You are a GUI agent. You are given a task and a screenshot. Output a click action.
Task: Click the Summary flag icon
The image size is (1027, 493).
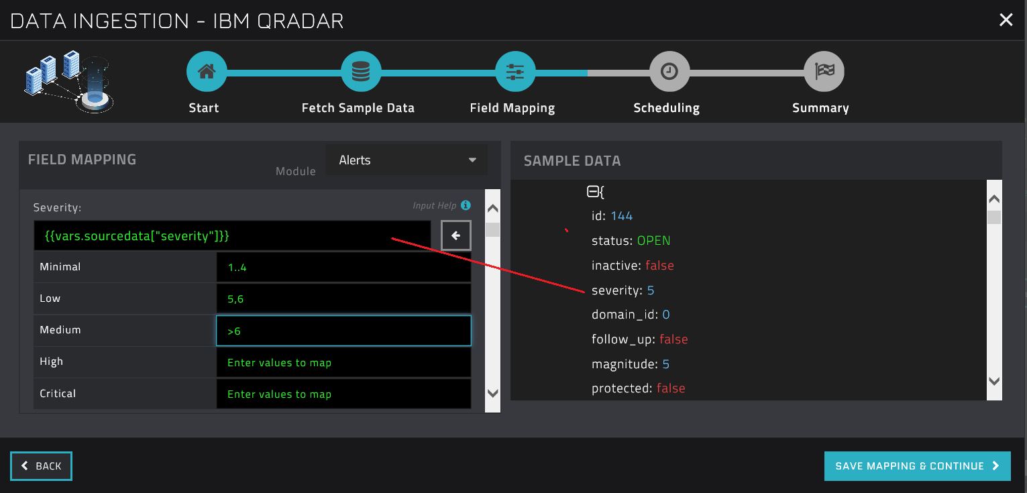coord(824,71)
